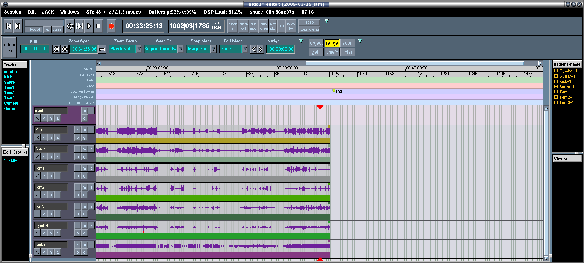Mute the Kick track
The height and width of the screenshot is (263, 584).
84,130
